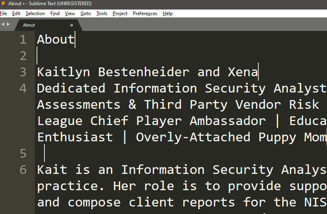Click line number 6 in the gutter
327x214 pixels.
(x=23, y=170)
